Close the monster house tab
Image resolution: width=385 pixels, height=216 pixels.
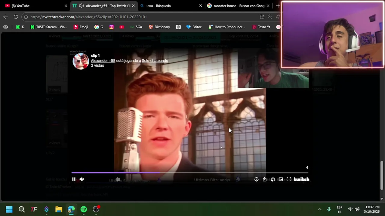pos(268,6)
